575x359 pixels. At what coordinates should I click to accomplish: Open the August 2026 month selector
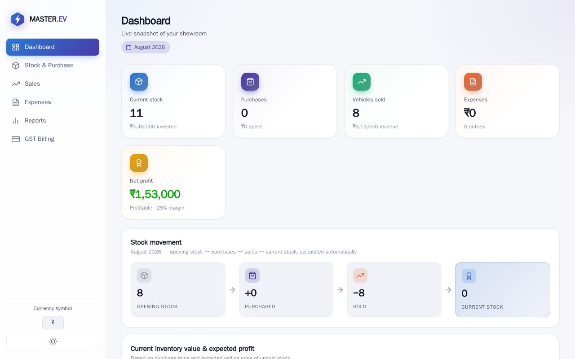[x=146, y=47]
